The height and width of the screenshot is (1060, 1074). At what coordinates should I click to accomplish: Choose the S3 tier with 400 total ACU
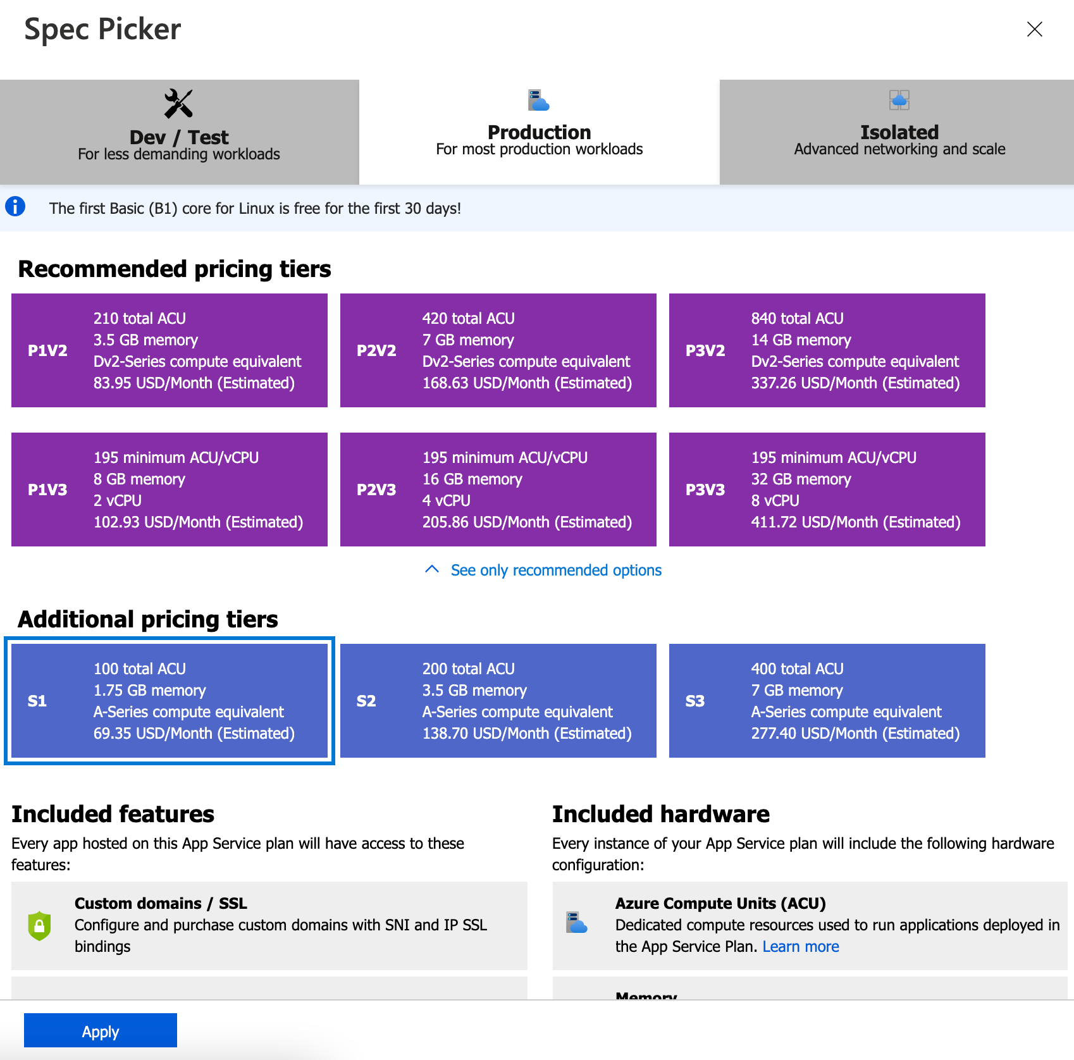pyautogui.click(x=827, y=701)
